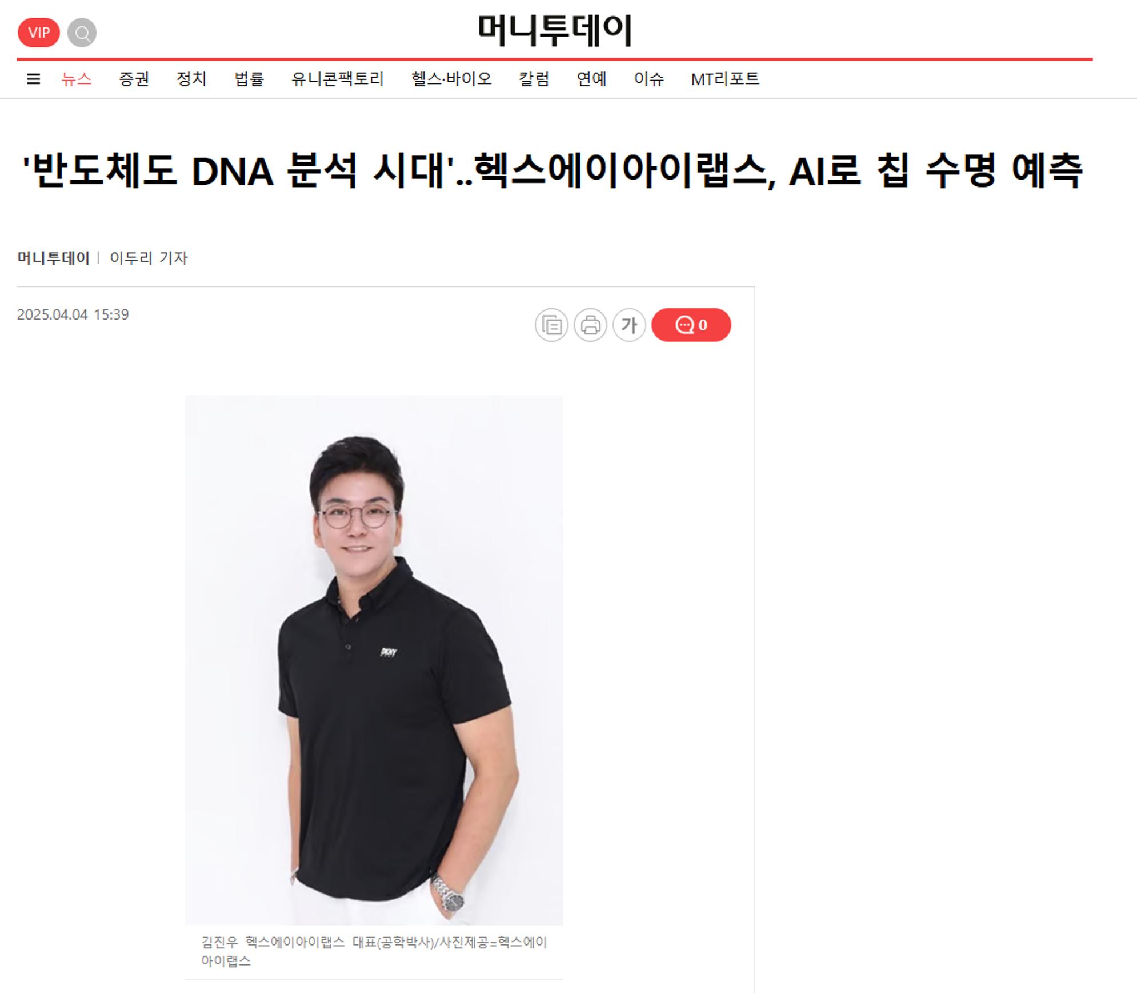Viewport: 1137px width, 993px height.
Task: Open comments bubble showing 0
Action: 691,325
